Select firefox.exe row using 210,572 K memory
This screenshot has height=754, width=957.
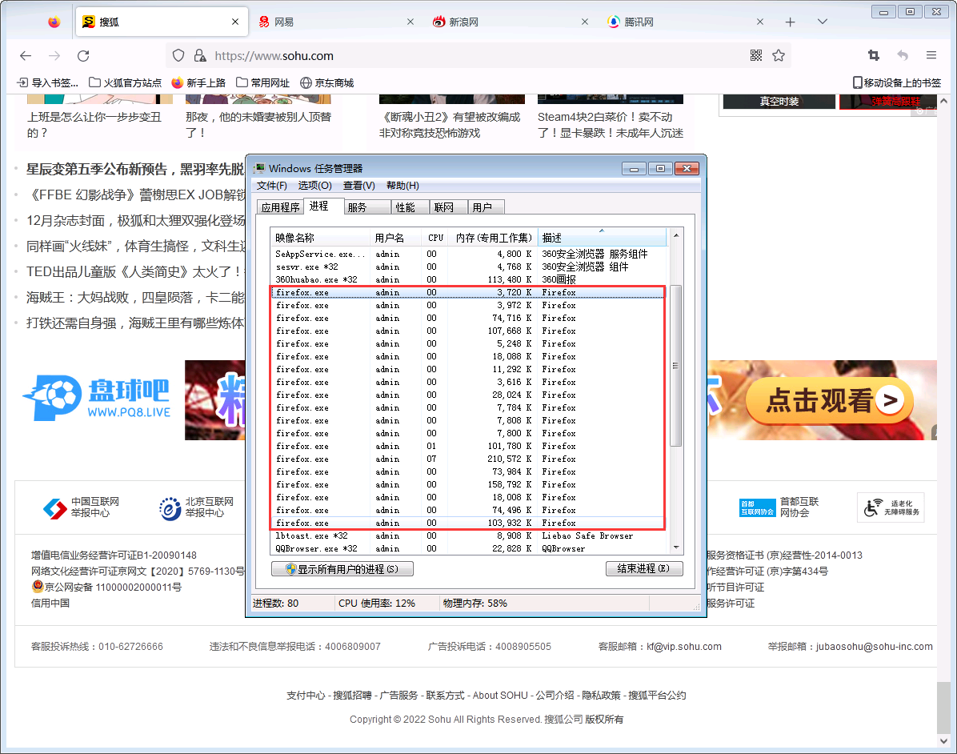469,459
